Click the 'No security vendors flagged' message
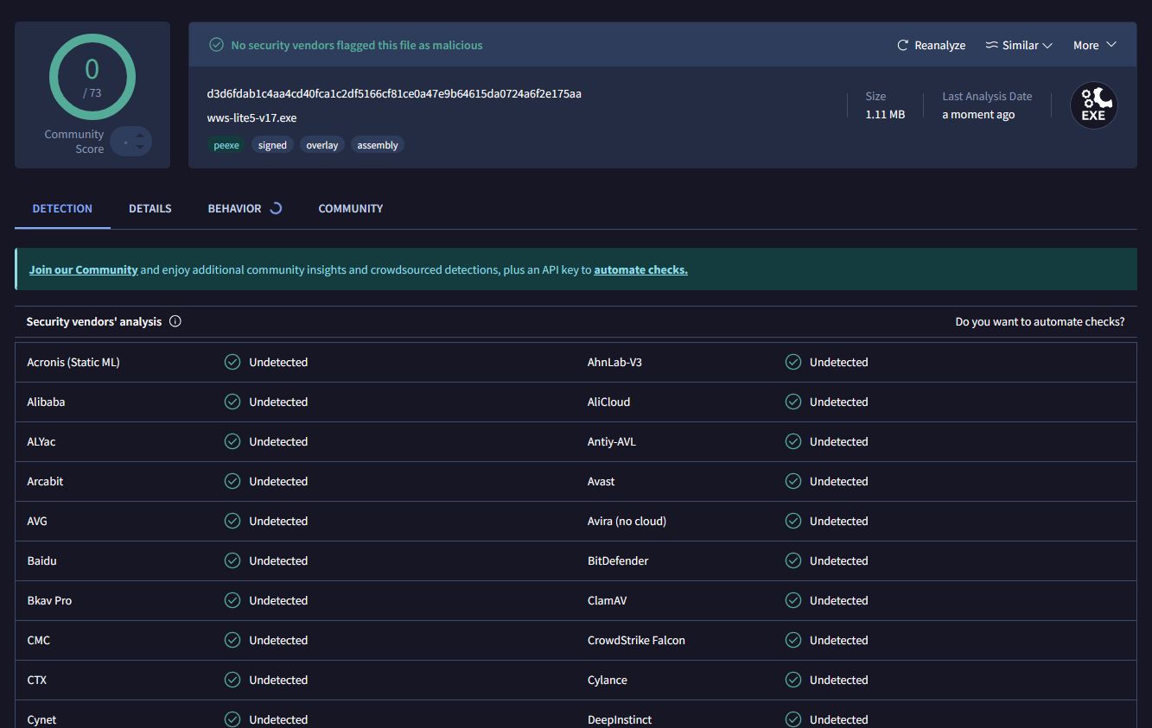The width and height of the screenshot is (1152, 728). [357, 45]
